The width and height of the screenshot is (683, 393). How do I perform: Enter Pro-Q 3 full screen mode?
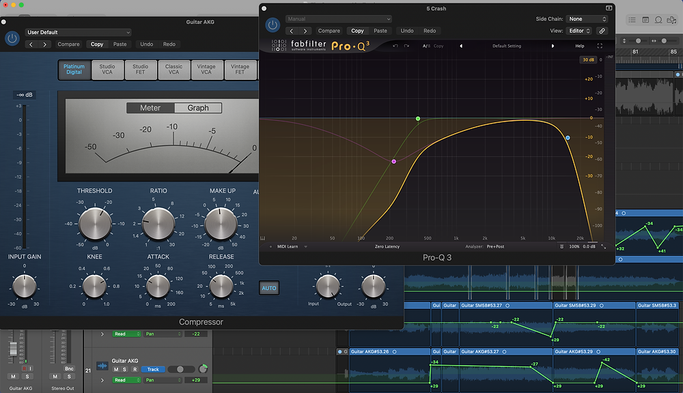tap(600, 46)
